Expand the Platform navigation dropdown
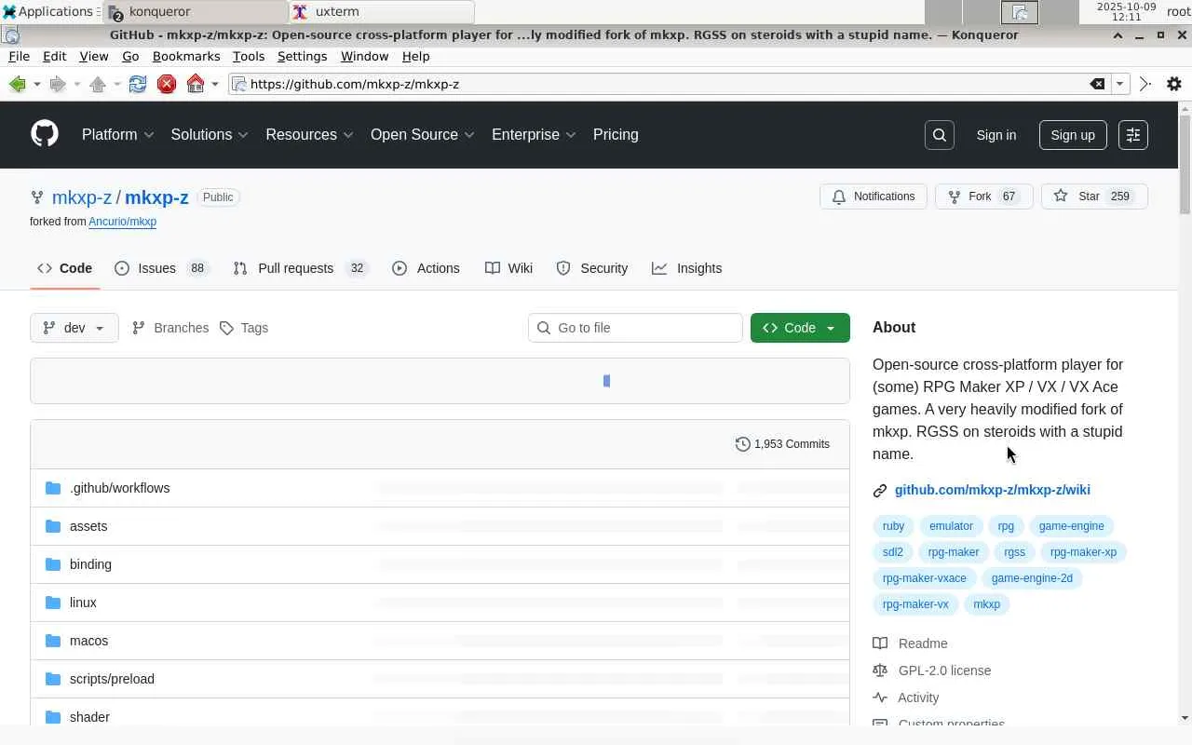This screenshot has width=1192, height=745. tap(117, 134)
